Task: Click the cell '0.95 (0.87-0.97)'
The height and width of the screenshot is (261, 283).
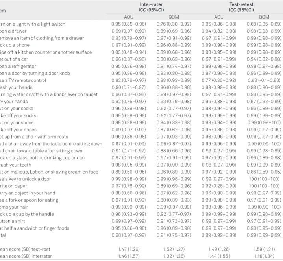Action: tap(174, 144)
